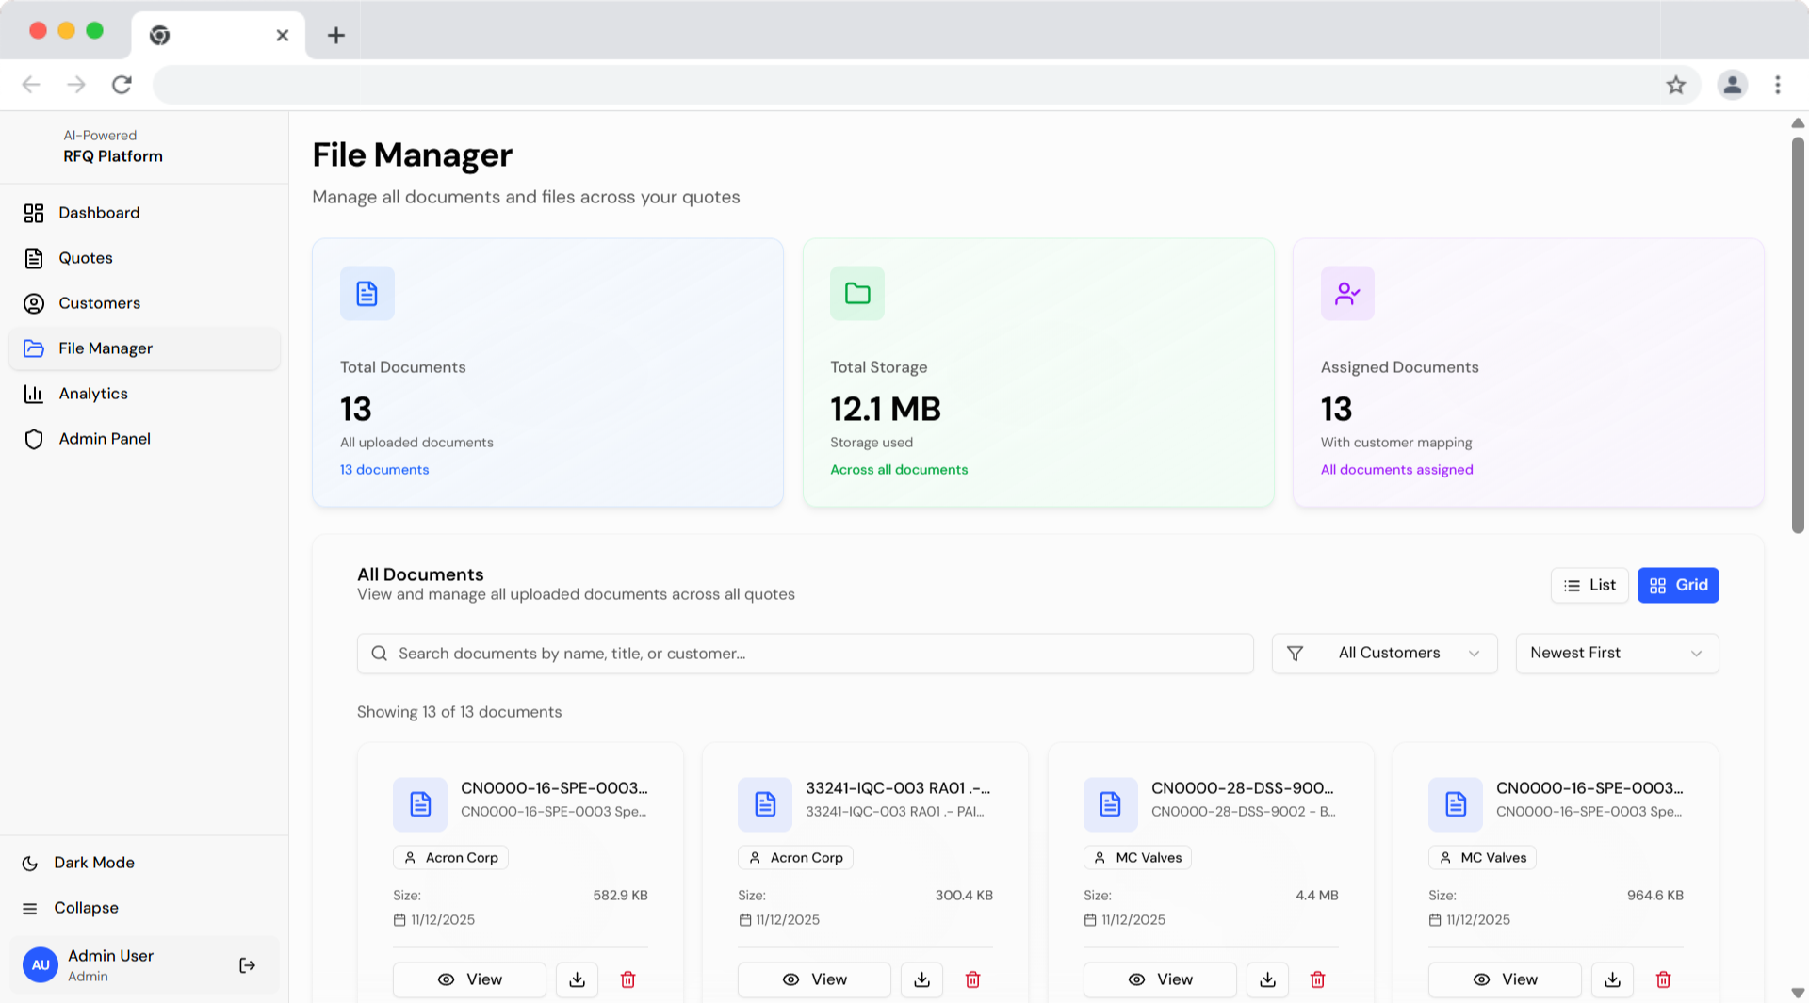This screenshot has height=1003, width=1809.
Task: Download the 964.6 KB document
Action: (1612, 979)
